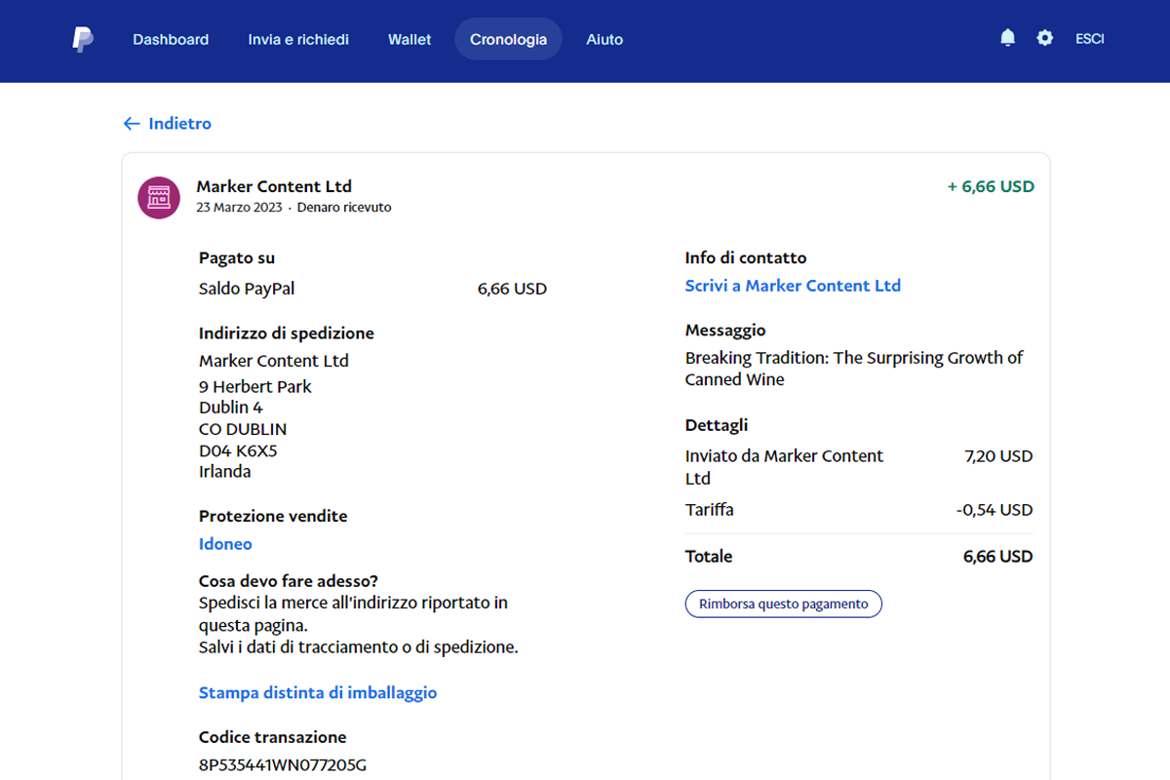The width and height of the screenshot is (1170, 780).
Task: Open Scrivi a Marker Content Ltd link
Action: coord(793,286)
